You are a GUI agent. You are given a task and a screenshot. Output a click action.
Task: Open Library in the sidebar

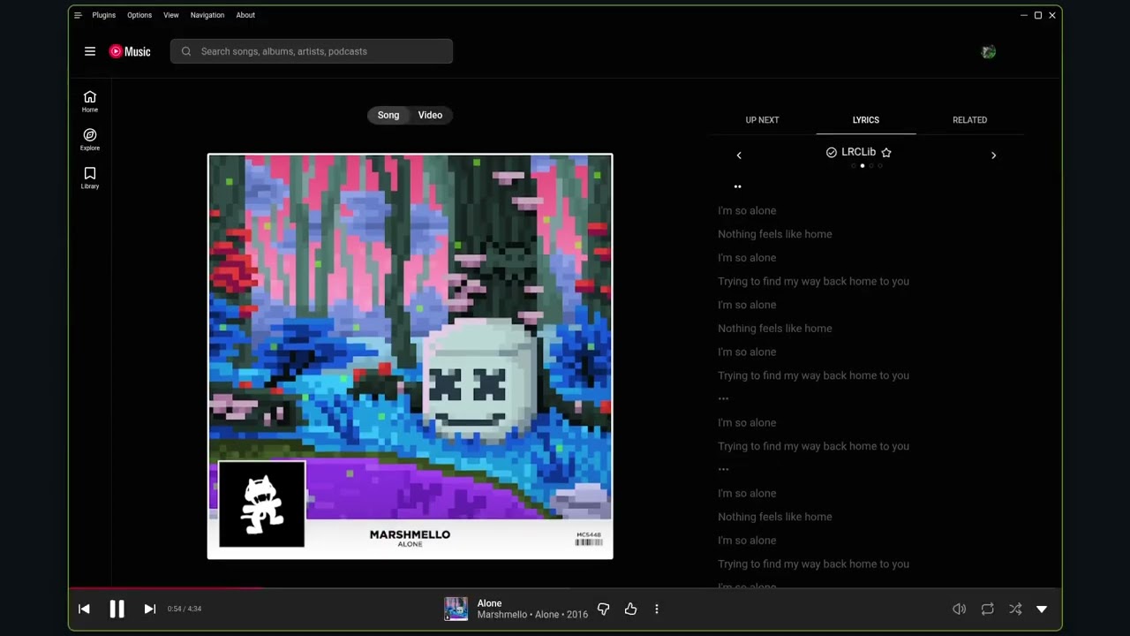coord(90,178)
